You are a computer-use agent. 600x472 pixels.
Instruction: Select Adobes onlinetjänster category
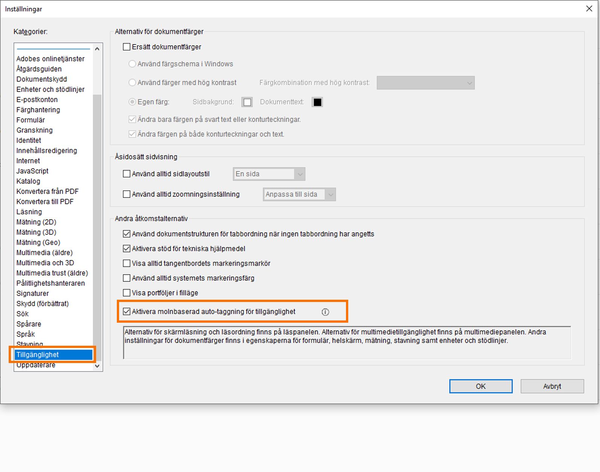(51, 59)
